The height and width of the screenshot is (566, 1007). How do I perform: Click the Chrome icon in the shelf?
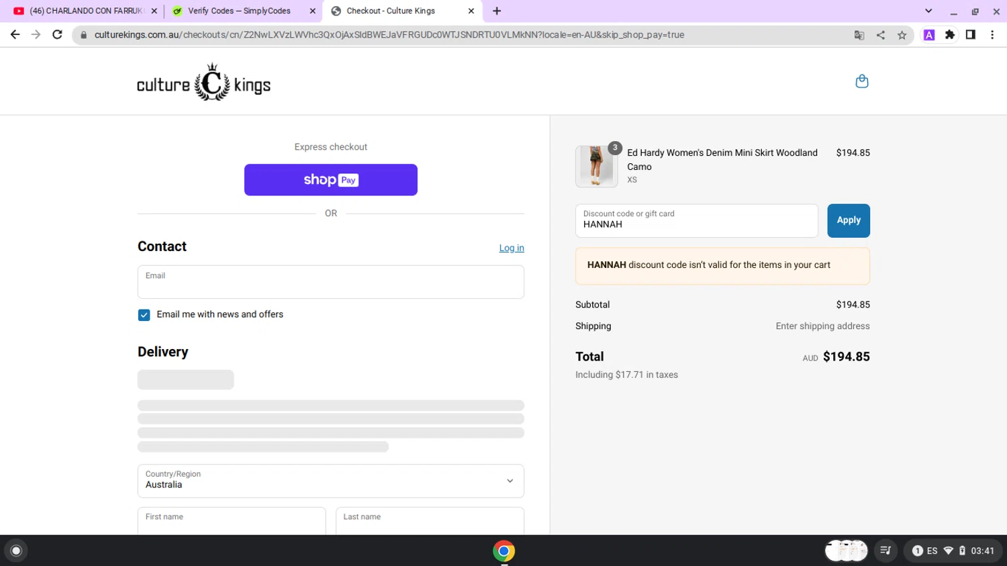coord(503,551)
